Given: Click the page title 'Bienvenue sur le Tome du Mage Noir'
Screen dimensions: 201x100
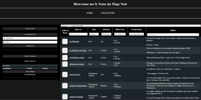Looking at the screenshot, I should 100,4.
